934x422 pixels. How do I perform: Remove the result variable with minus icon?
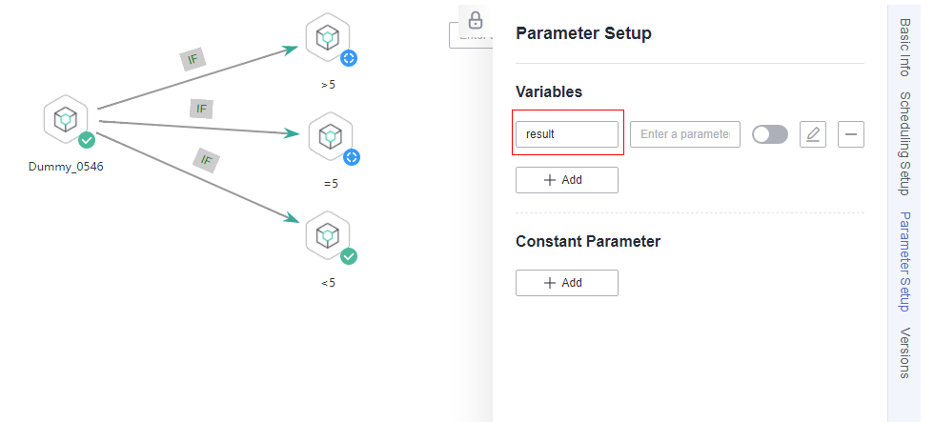pyautogui.click(x=851, y=134)
